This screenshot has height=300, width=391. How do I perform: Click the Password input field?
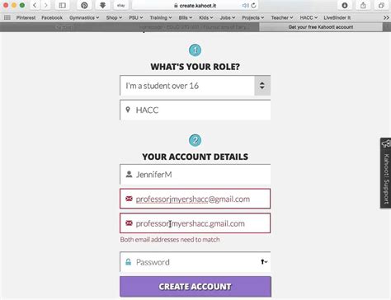click(x=195, y=262)
